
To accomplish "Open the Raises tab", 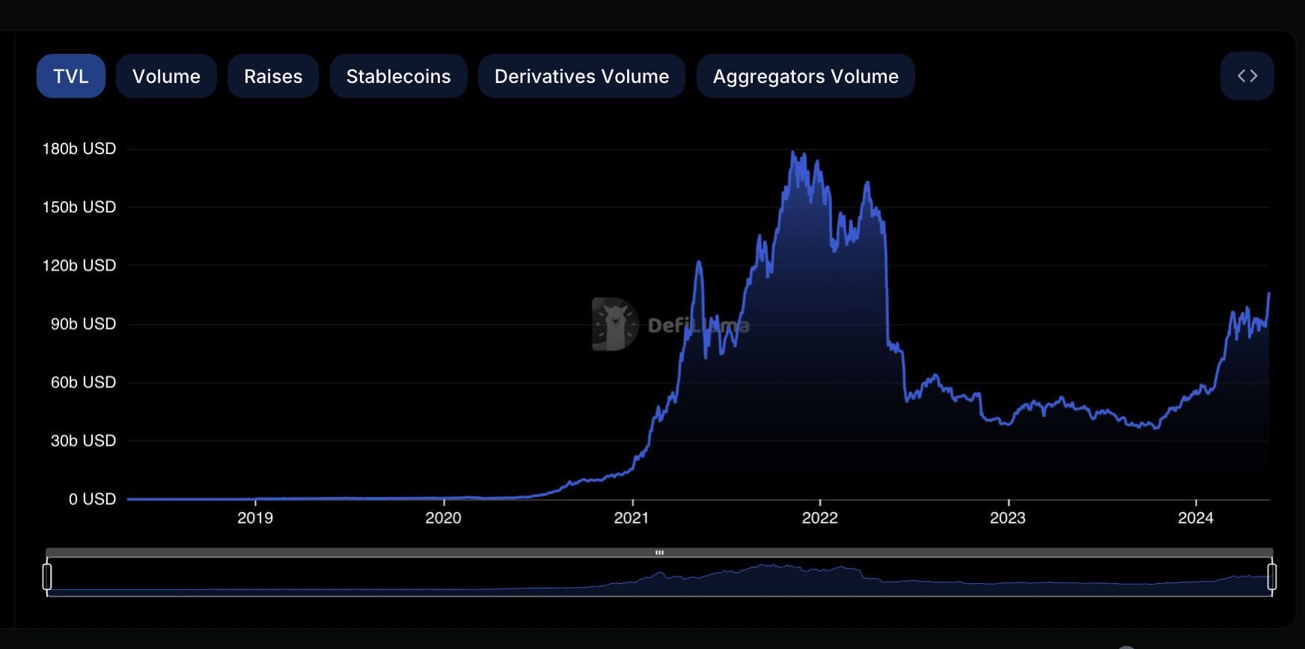I will click(x=273, y=76).
